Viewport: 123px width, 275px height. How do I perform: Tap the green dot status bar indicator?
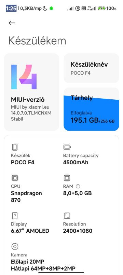pyautogui.click(x=51, y=8)
